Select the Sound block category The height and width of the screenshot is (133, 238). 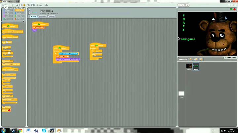coord(8,16)
